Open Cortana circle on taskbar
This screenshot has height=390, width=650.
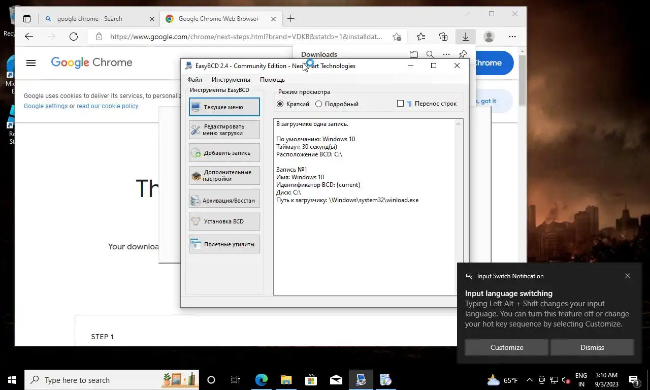211,380
